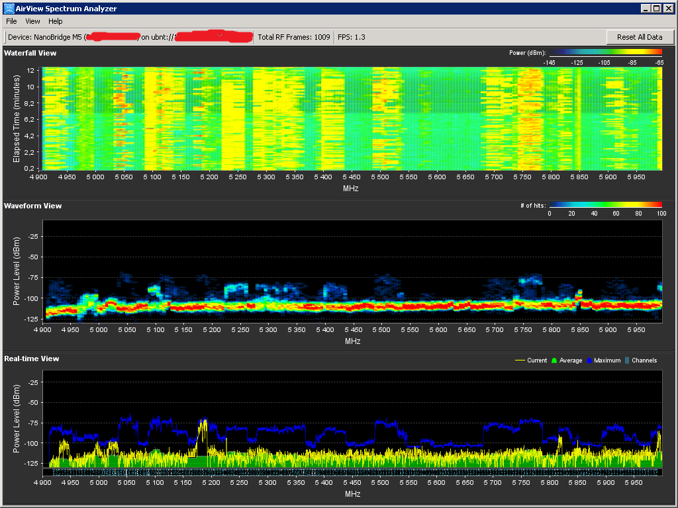Maximize the AirView window
This screenshot has height=508, width=678.
tap(656, 8)
